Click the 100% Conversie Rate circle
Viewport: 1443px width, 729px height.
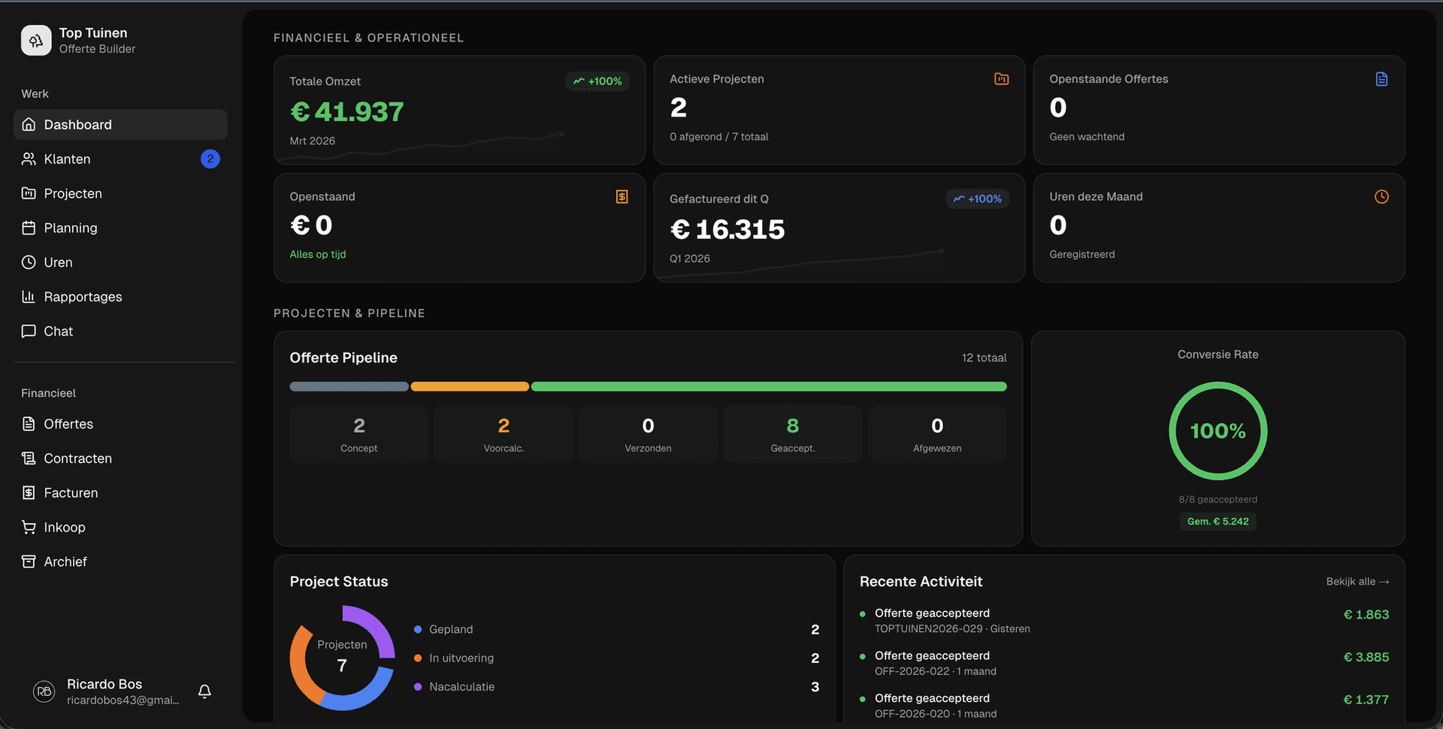1218,431
